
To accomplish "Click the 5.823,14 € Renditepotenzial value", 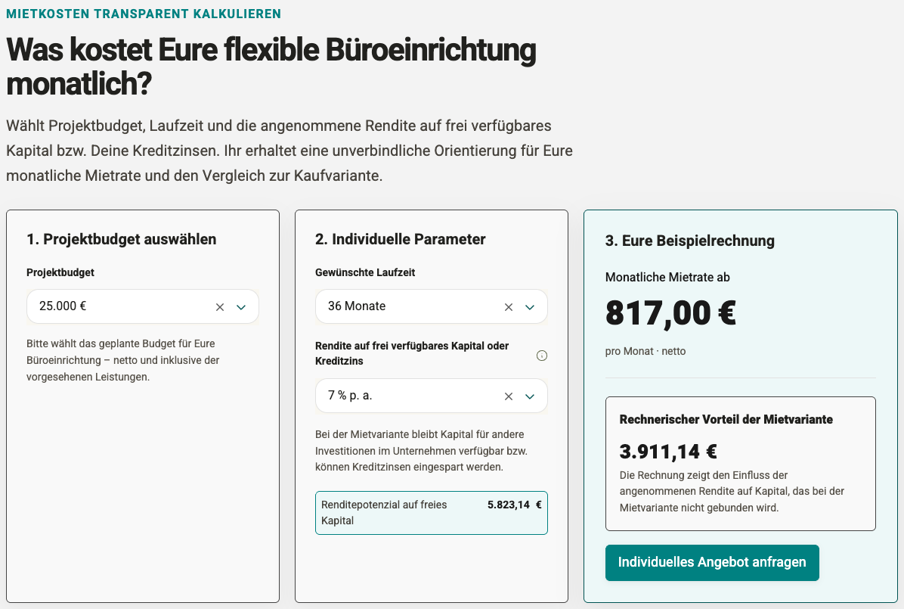I will click(514, 505).
